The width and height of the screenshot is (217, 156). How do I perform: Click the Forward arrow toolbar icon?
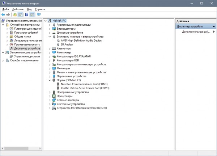[x=8, y=14]
